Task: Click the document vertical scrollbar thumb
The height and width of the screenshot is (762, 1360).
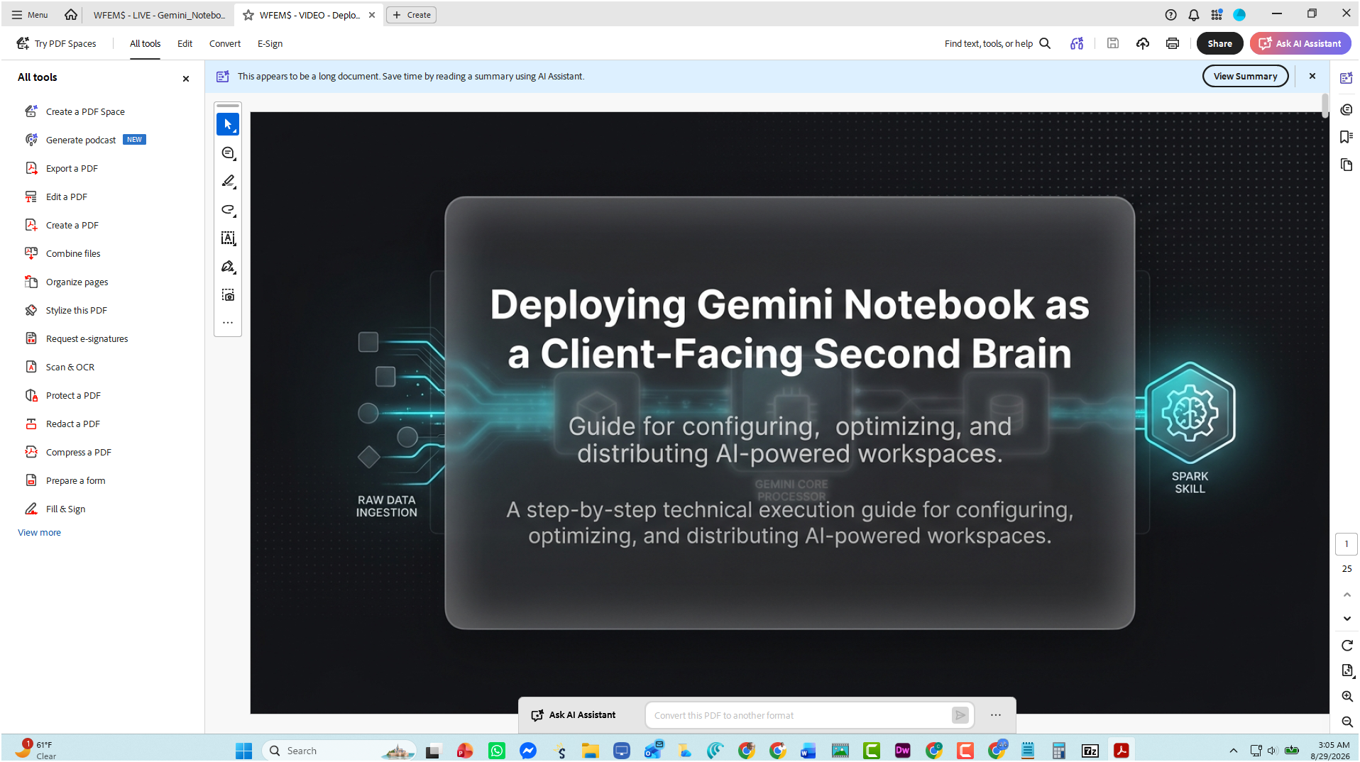Action: 1325,106
